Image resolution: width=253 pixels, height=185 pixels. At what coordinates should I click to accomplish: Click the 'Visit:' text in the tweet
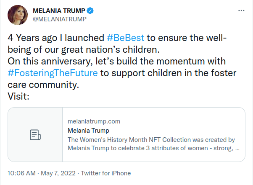tap(18, 96)
